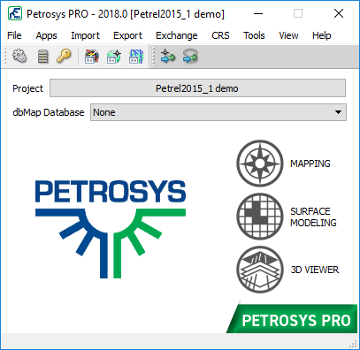Launch the Surface Modeling grid icon
The width and height of the screenshot is (360, 350).
(260, 217)
